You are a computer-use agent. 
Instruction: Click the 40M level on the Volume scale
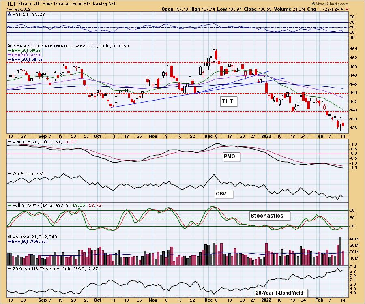[354, 239]
